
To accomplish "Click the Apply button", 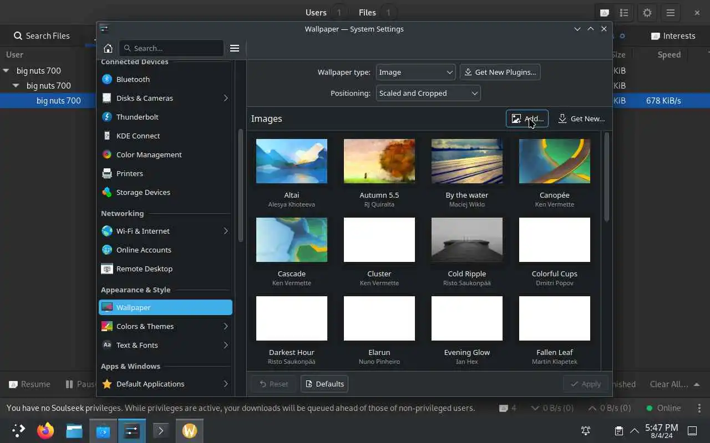I will 585,384.
